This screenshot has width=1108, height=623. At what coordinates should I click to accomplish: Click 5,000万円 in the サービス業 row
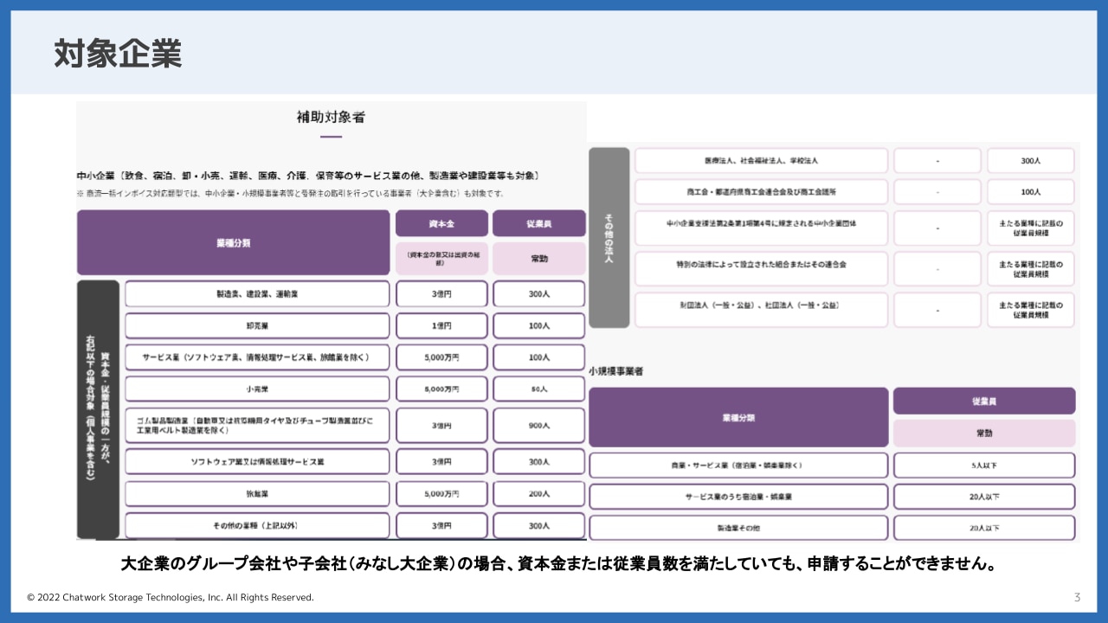(442, 357)
